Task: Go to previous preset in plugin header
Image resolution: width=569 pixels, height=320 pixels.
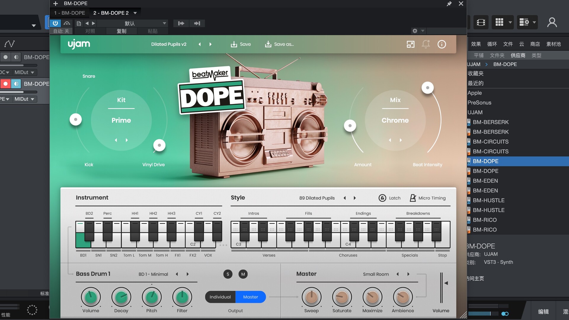Action: click(87, 23)
